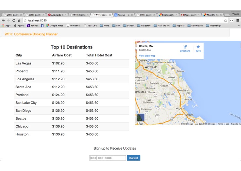Click the $102.20 airfare value
This screenshot has height=171, width=241.
click(58, 63)
